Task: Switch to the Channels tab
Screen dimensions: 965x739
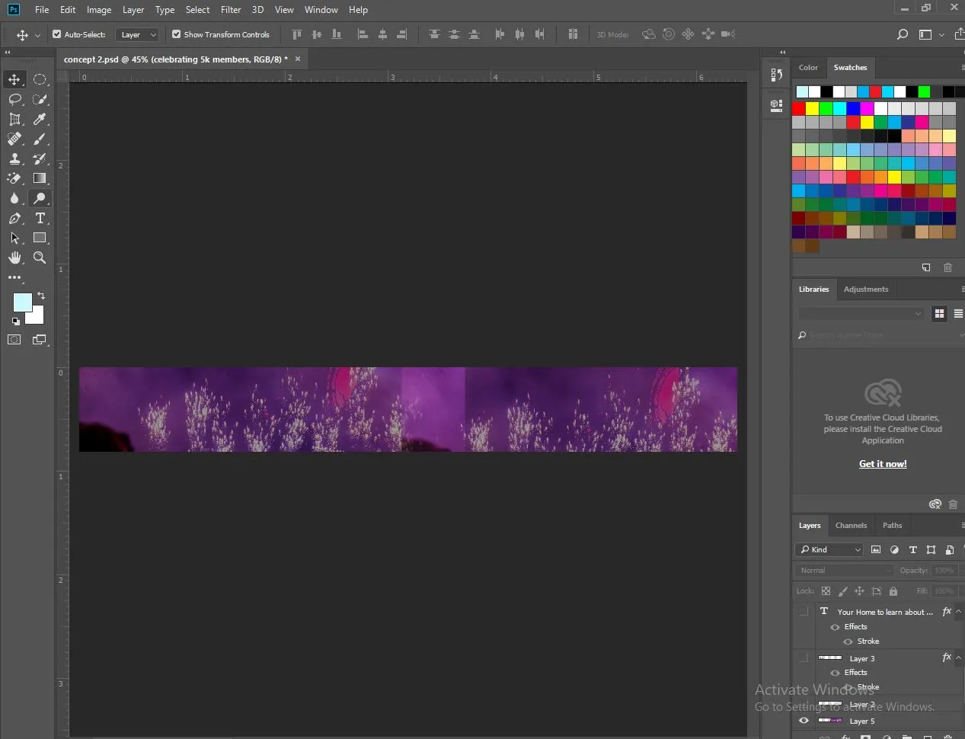Action: coord(851,526)
